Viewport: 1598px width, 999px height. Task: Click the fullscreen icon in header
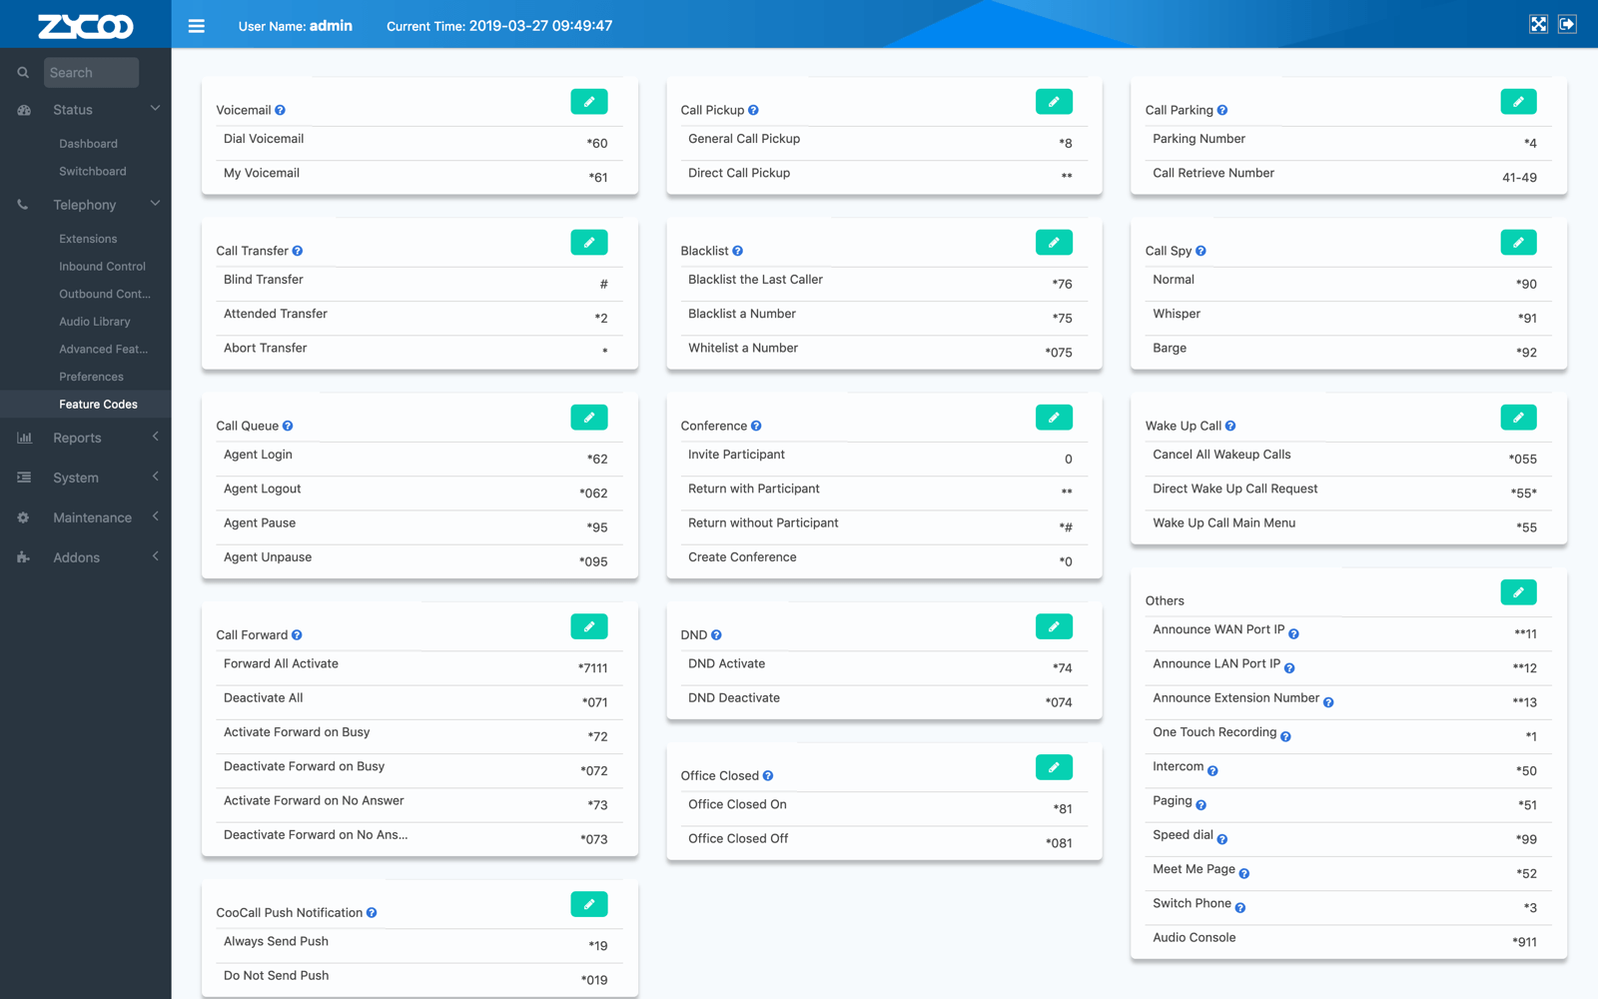[1538, 24]
